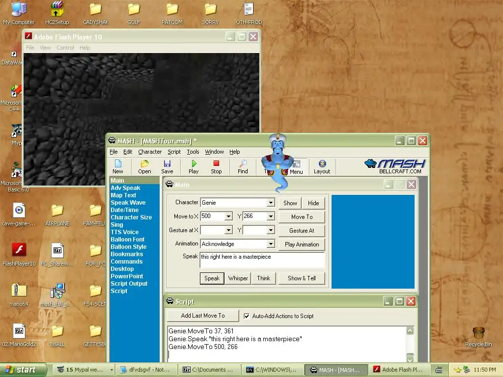Click the Show character button
This screenshot has height=377, width=503.
coord(290,203)
